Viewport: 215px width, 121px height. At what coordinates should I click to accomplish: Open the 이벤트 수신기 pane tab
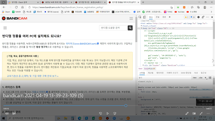coord(172,73)
